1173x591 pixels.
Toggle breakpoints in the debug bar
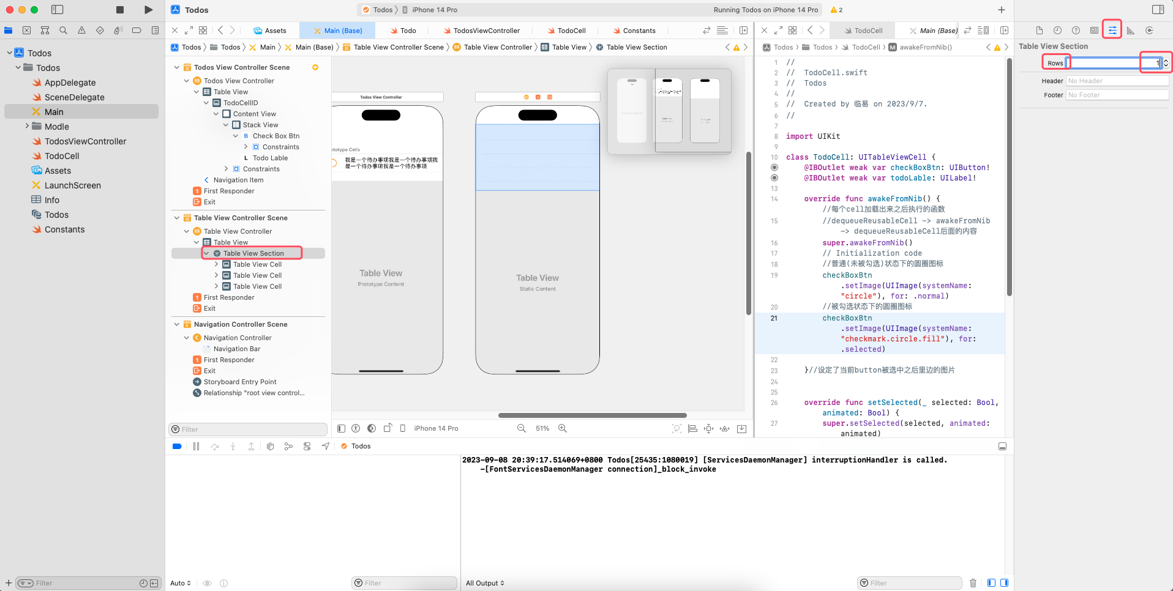click(x=176, y=447)
